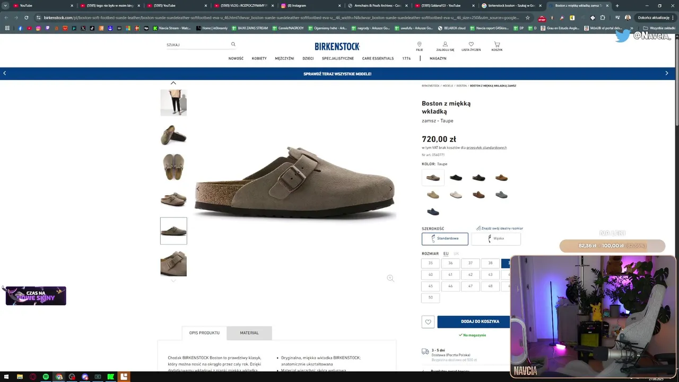Choose the grey color swatch
The width and height of the screenshot is (679, 382).
pyautogui.click(x=501, y=195)
